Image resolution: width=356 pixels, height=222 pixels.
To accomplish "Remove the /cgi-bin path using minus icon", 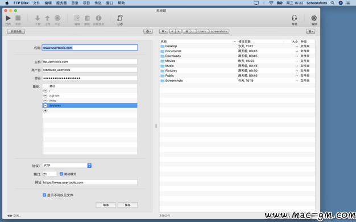I will (45, 96).
